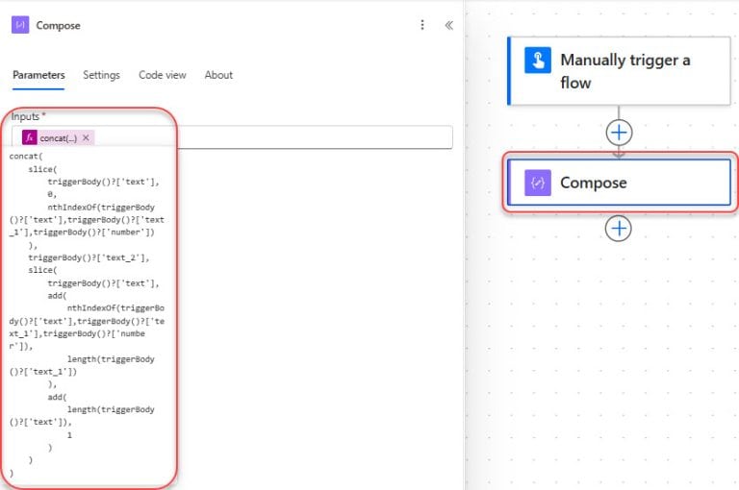Viewport: 739px width, 490px height.
Task: Select the concat(...) expression token
Action: click(58, 138)
